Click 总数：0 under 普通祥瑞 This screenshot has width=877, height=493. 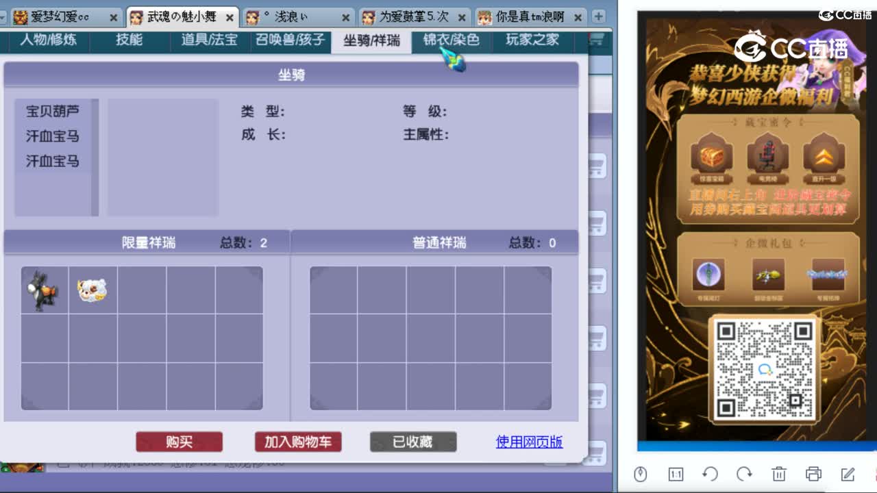[x=532, y=242]
